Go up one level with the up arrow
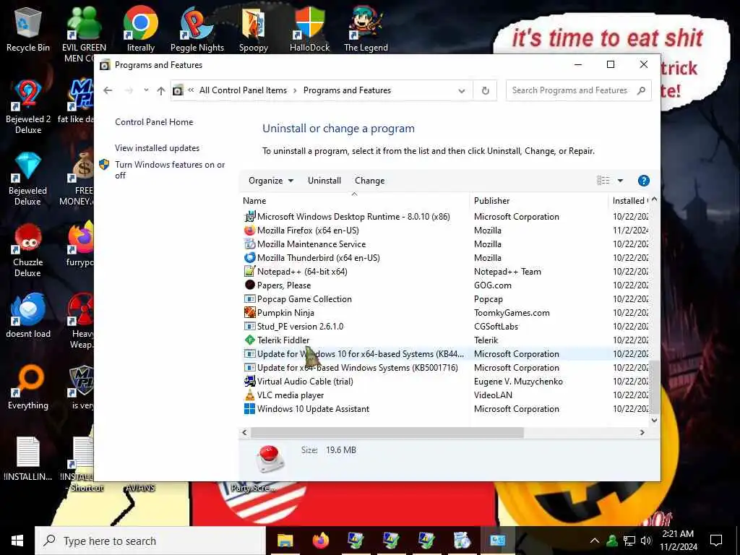Viewport: 740px width, 555px height. pyautogui.click(x=161, y=90)
